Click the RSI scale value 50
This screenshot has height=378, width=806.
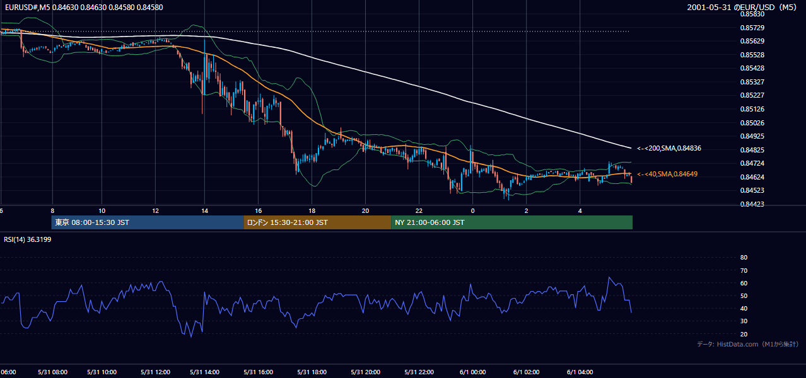coord(744,295)
